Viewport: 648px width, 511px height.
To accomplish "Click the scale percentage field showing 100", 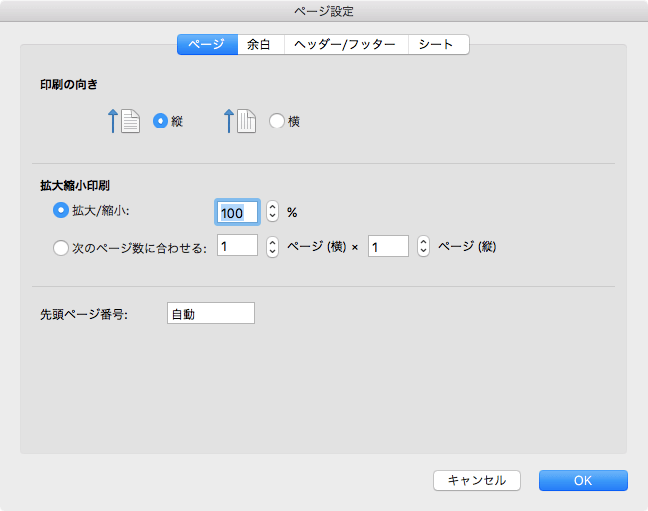I will point(238,212).
